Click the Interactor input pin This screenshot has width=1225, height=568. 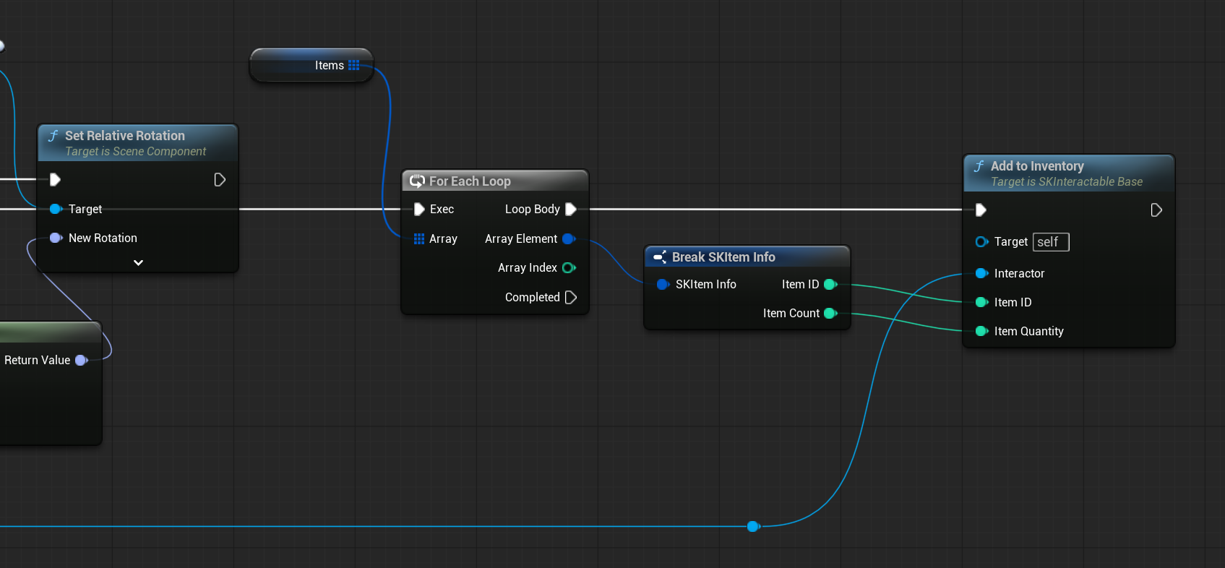coord(981,273)
